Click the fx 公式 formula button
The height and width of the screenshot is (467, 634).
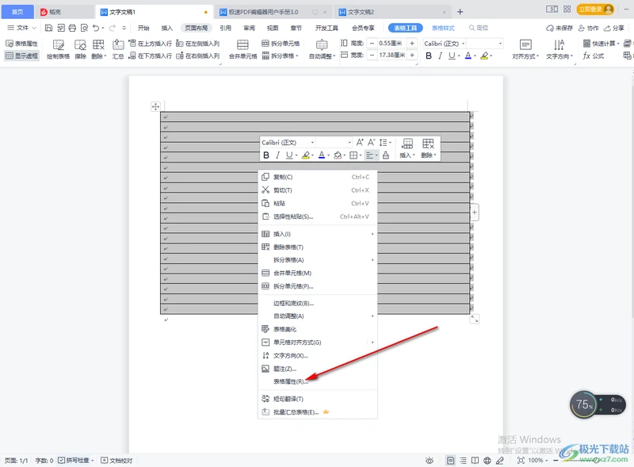[593, 56]
